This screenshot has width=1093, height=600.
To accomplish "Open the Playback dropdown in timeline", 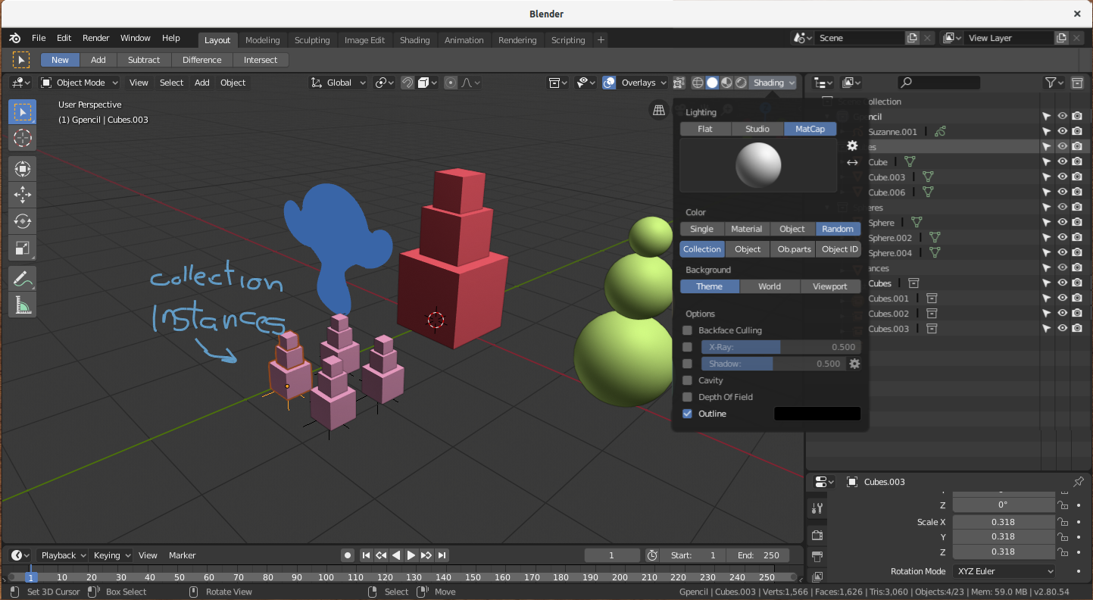I will pos(63,555).
